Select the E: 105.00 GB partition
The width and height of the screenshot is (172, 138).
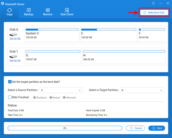point(109,35)
